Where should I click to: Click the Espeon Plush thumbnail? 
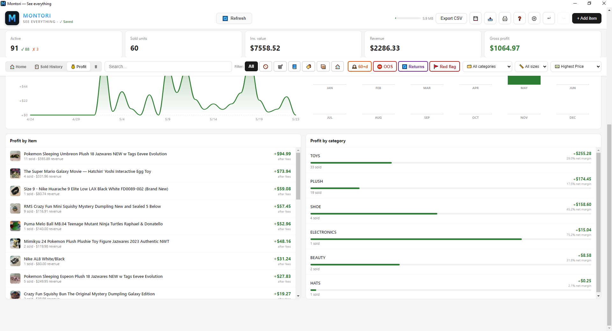15,278
